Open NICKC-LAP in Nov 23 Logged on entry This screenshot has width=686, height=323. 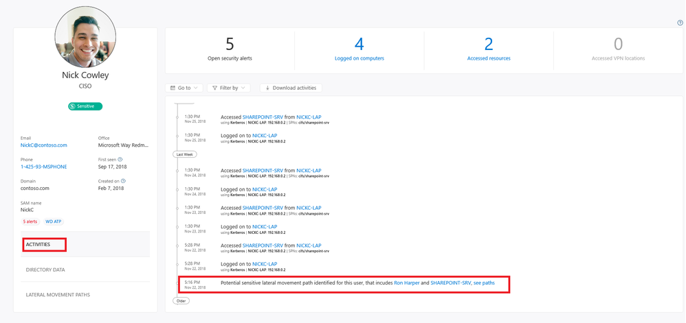(x=265, y=227)
